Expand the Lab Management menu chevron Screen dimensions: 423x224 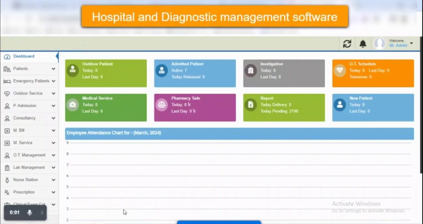click(x=53, y=167)
